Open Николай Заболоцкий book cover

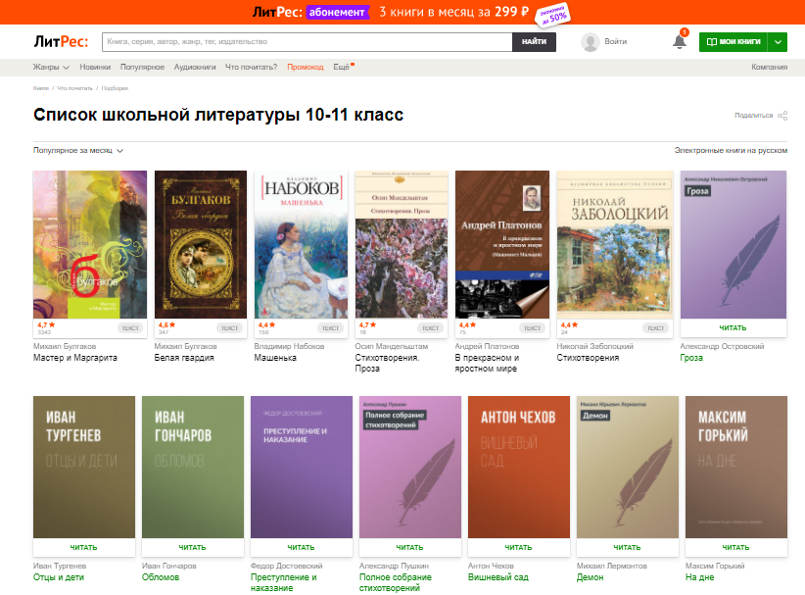pos(615,245)
